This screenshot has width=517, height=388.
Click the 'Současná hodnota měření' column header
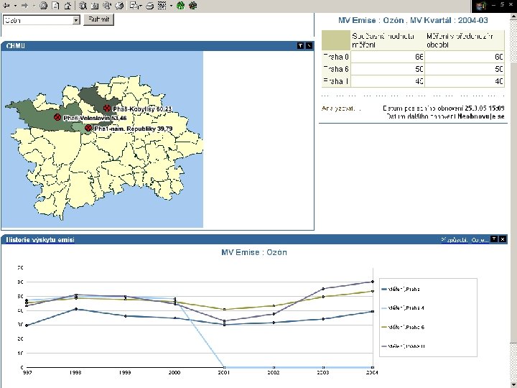[x=388, y=40]
